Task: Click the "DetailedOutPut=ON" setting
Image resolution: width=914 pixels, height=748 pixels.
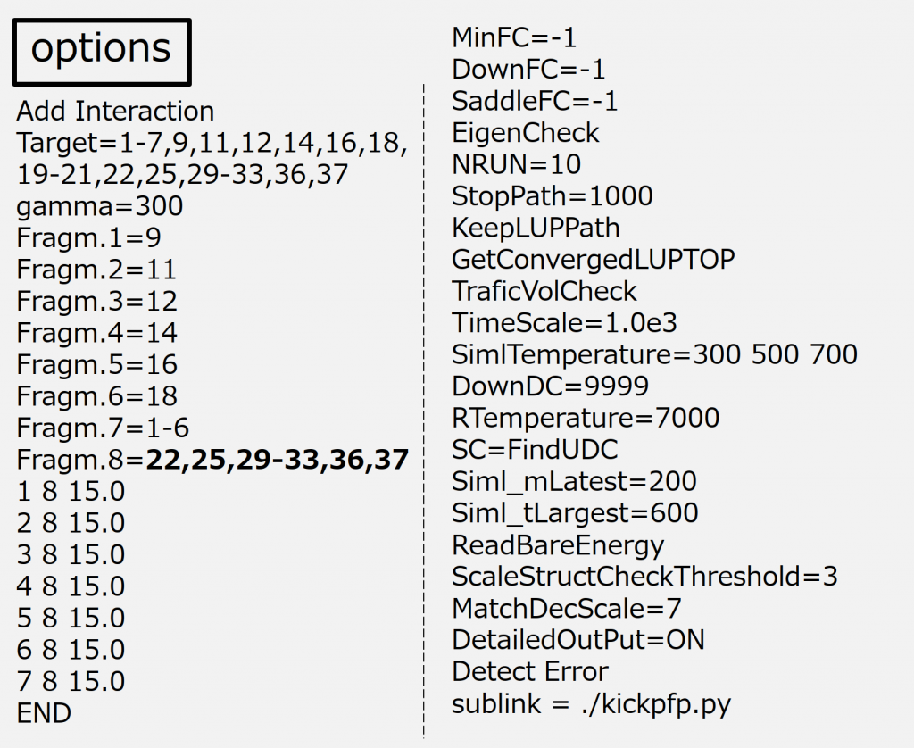Action: tap(578, 639)
